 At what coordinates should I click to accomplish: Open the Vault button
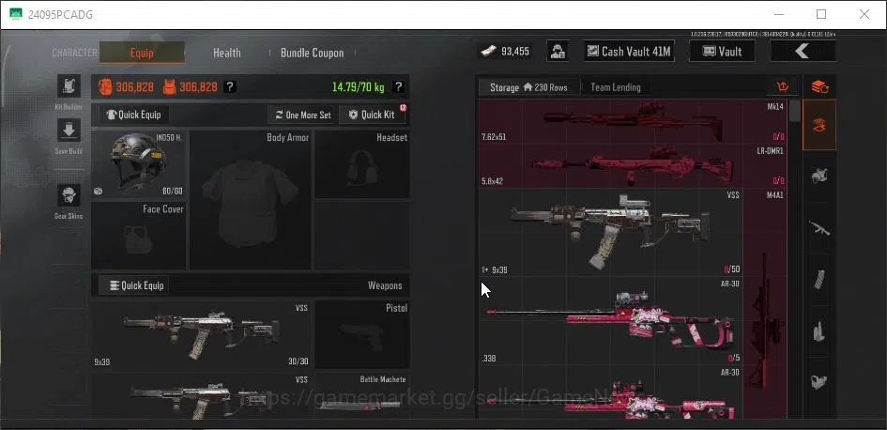pos(722,52)
